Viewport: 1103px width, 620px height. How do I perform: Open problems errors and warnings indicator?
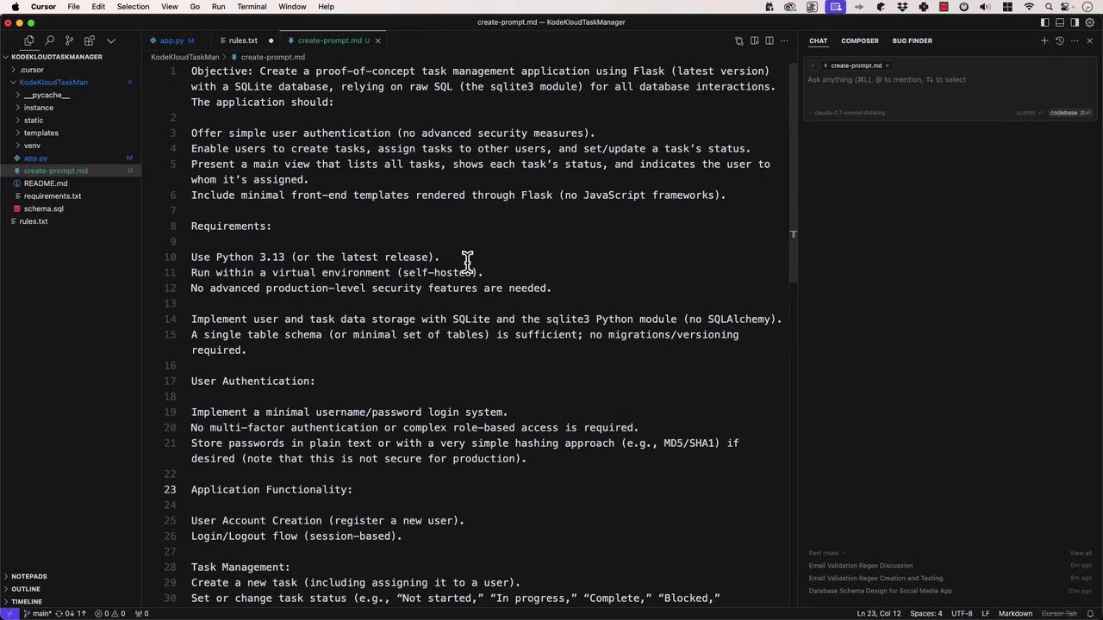(x=112, y=614)
